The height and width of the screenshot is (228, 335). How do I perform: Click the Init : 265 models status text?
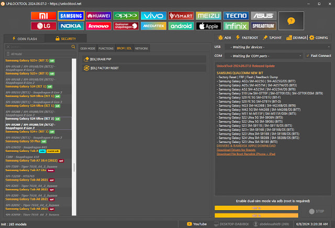click(14, 224)
